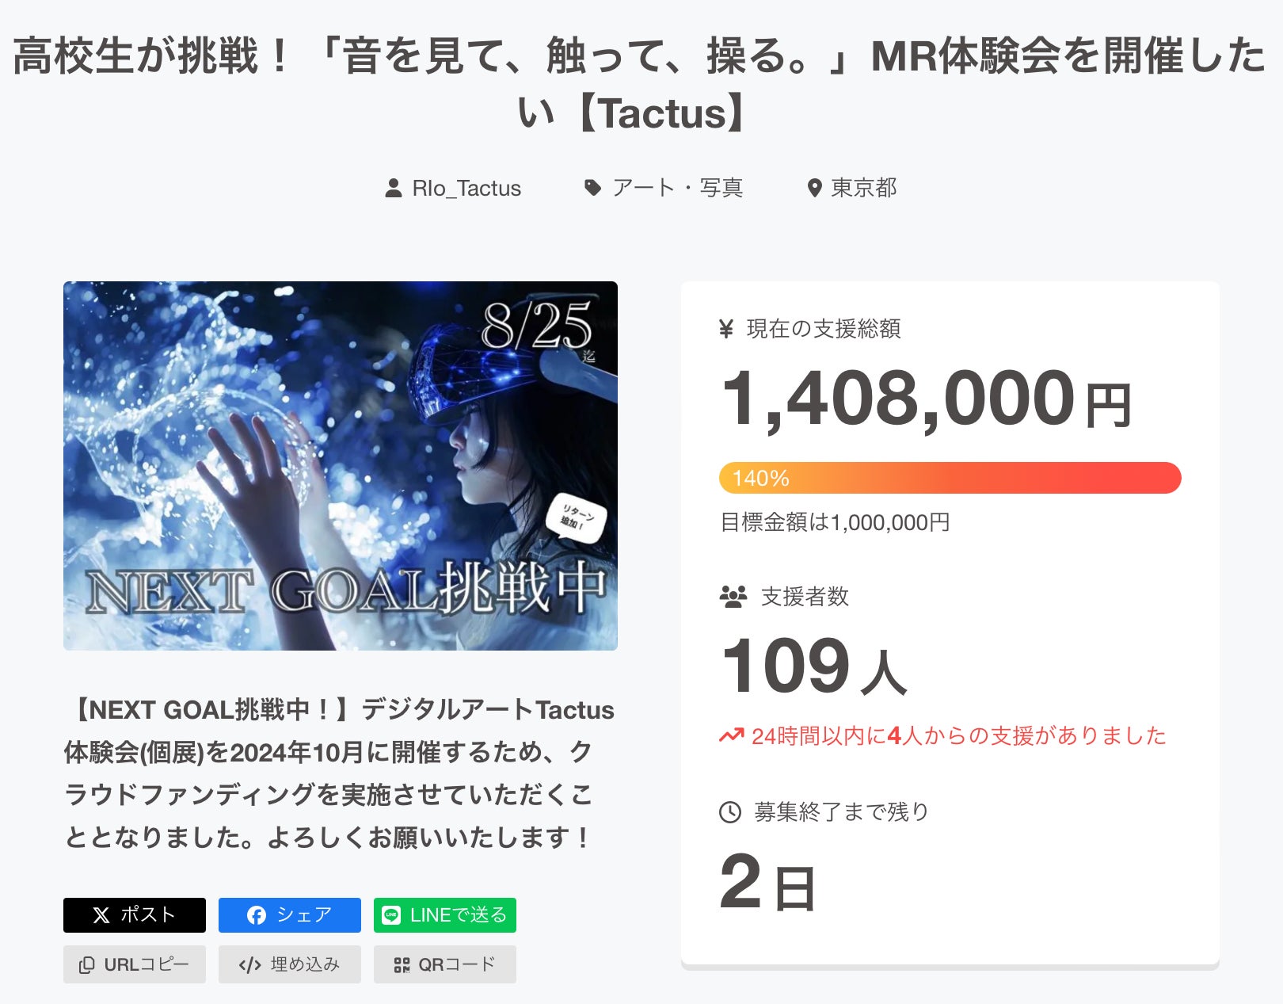Click the supporters group icon by 支援者数
Viewport: 1283px width, 1004px height.
tap(733, 597)
